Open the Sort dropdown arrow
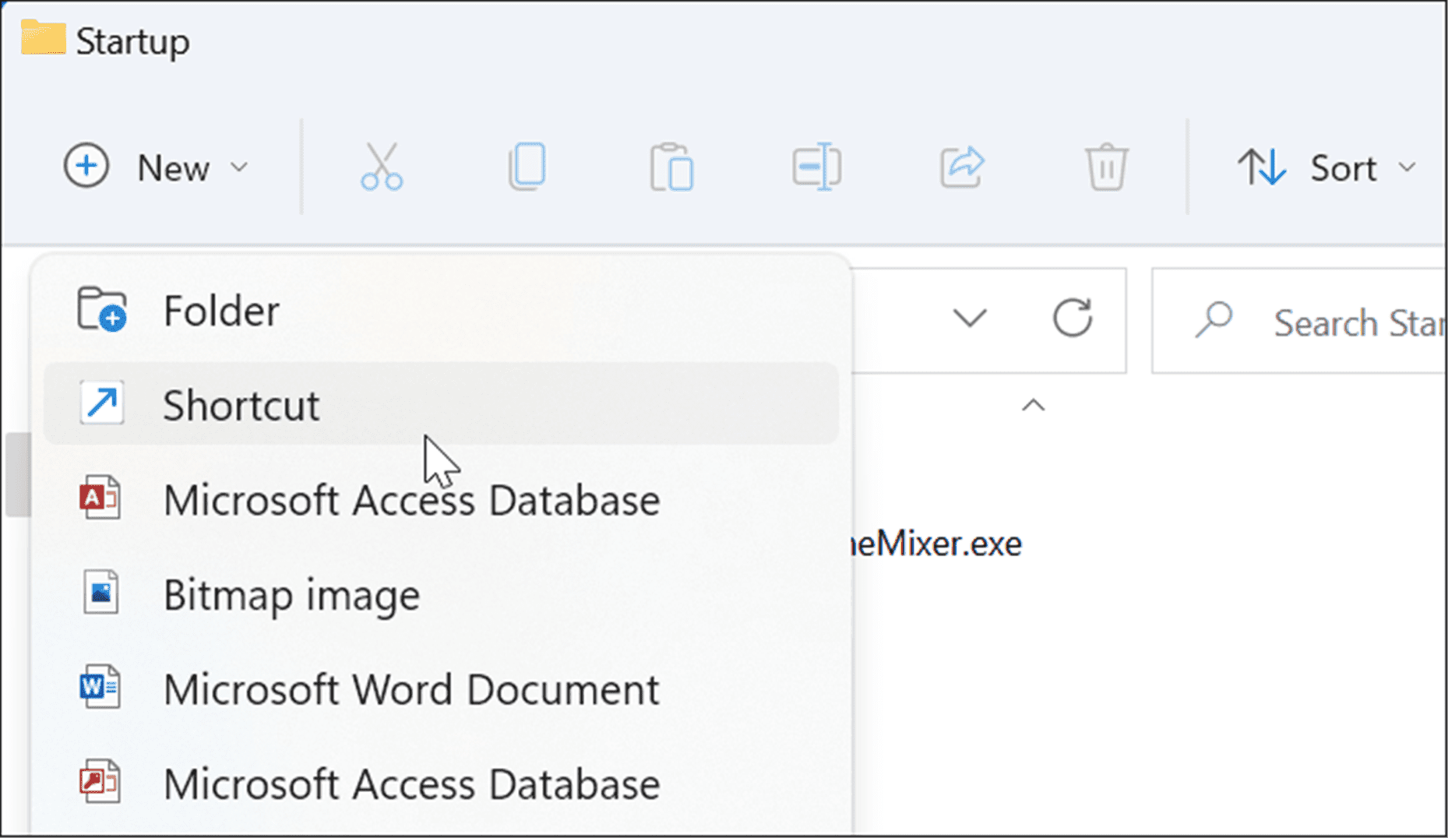The image size is (1448, 838). click(1406, 166)
